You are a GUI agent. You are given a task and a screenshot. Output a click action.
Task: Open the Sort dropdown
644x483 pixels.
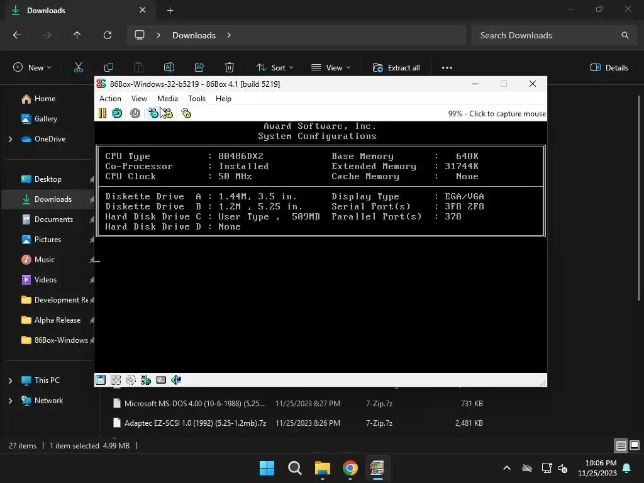(275, 68)
